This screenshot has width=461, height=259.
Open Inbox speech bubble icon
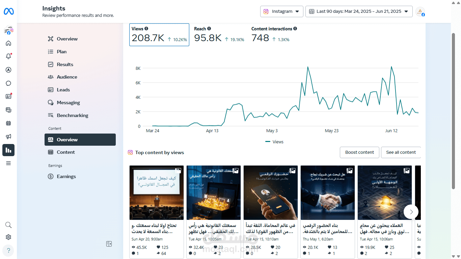(8, 83)
